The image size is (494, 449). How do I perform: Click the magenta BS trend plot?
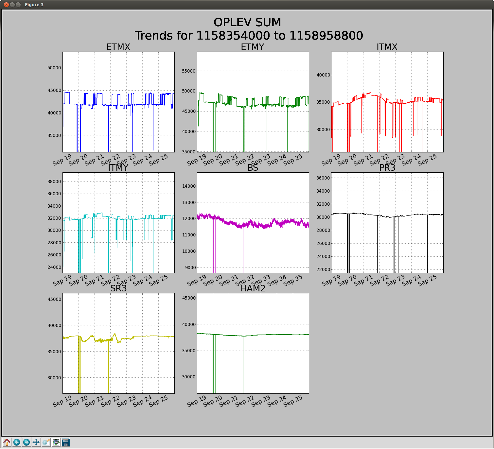click(253, 223)
